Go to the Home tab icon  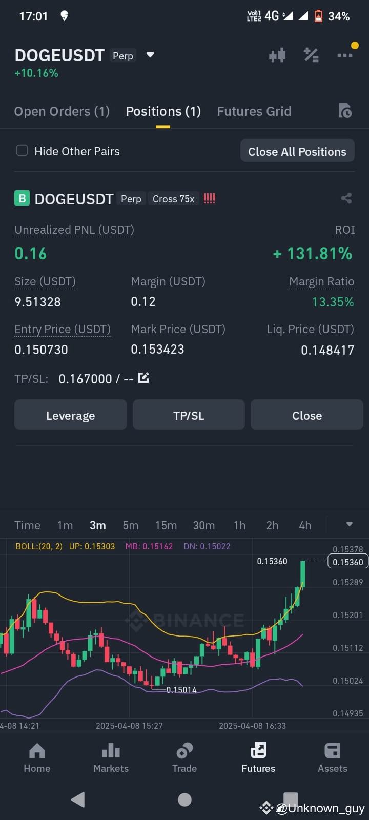tap(37, 751)
